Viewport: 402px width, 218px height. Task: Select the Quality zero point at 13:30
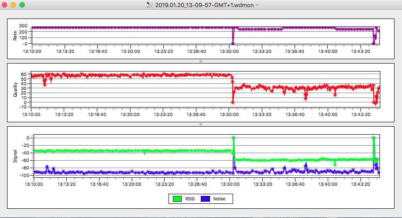pos(233,102)
